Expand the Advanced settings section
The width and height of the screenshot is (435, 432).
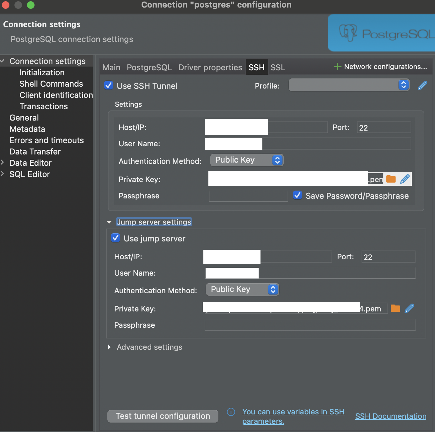click(x=109, y=347)
